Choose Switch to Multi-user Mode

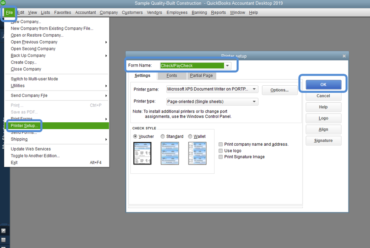[57, 79]
